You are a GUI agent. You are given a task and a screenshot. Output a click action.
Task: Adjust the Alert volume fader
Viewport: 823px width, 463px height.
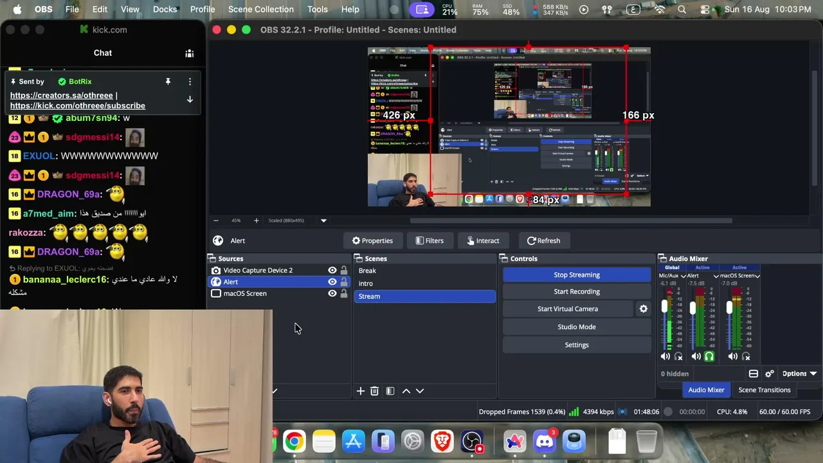[x=692, y=308]
